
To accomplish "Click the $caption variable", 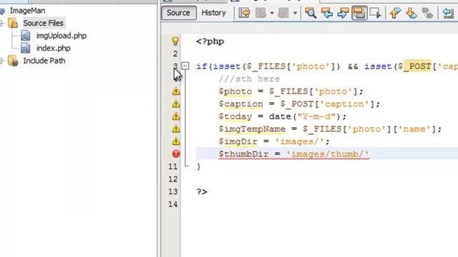I will click(240, 104).
